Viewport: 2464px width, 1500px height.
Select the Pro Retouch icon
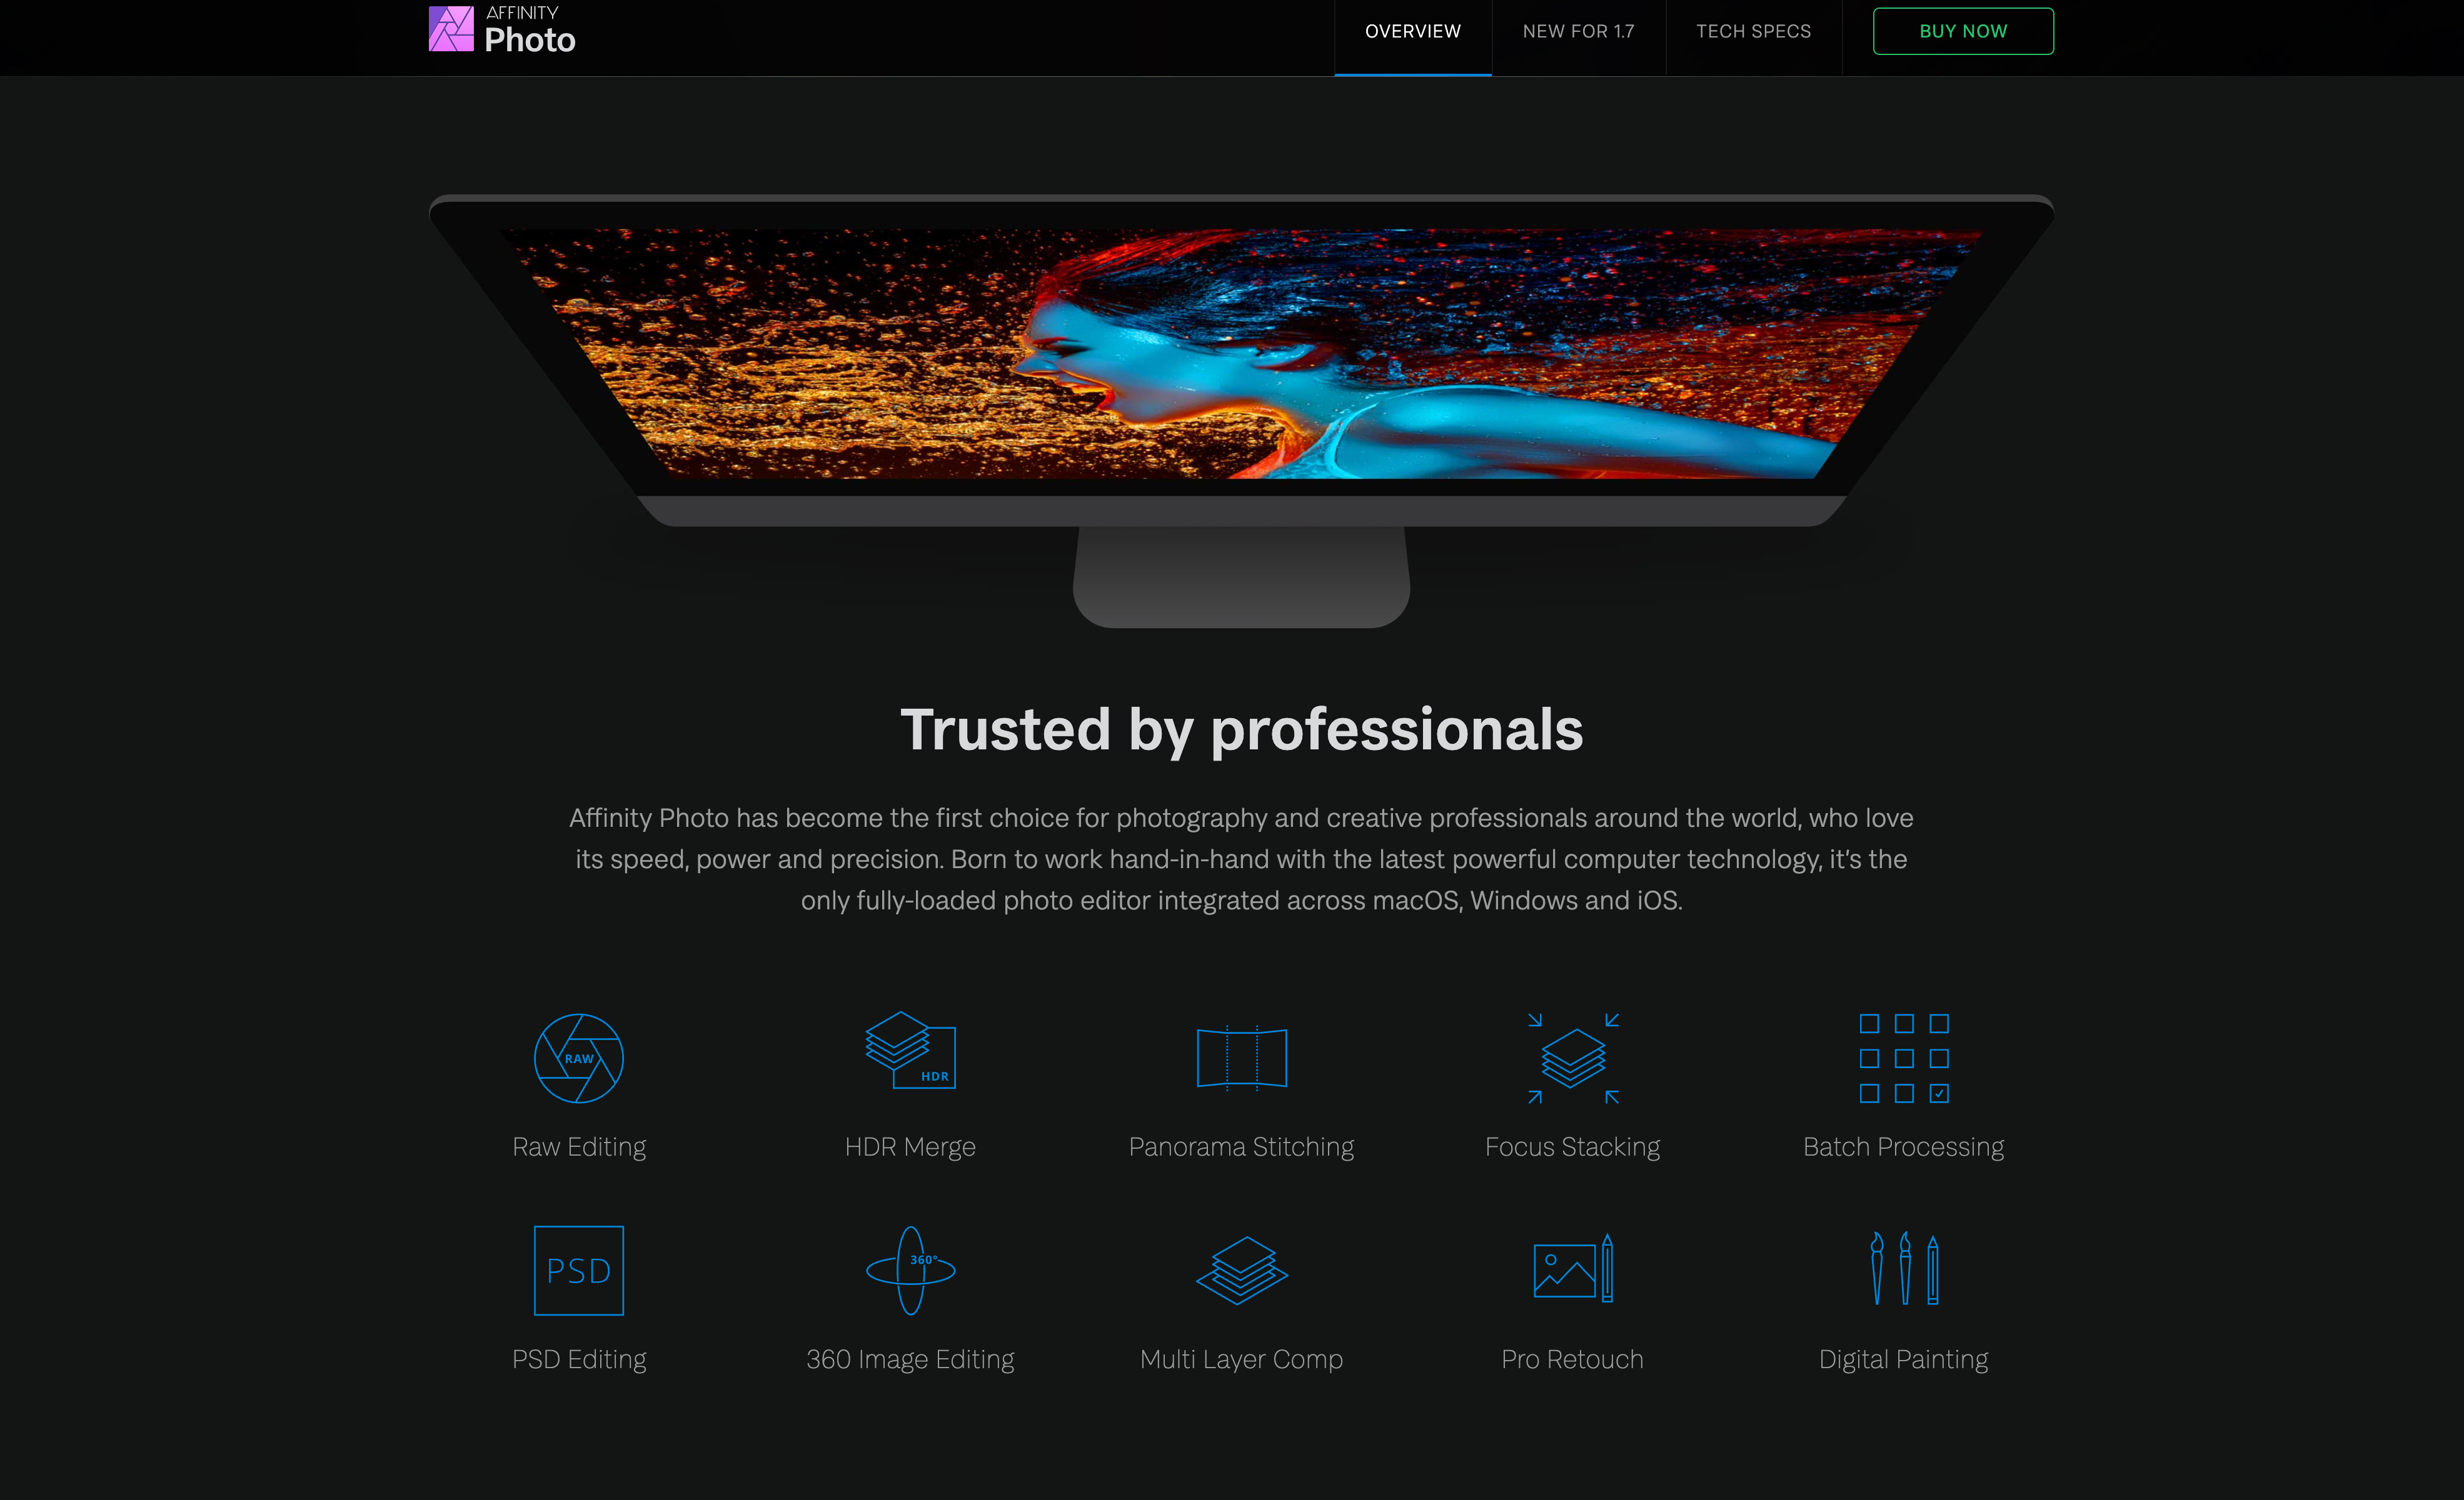click(x=1572, y=1269)
